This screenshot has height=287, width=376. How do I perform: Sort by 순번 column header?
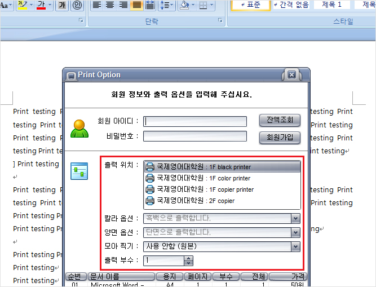pyautogui.click(x=76, y=276)
